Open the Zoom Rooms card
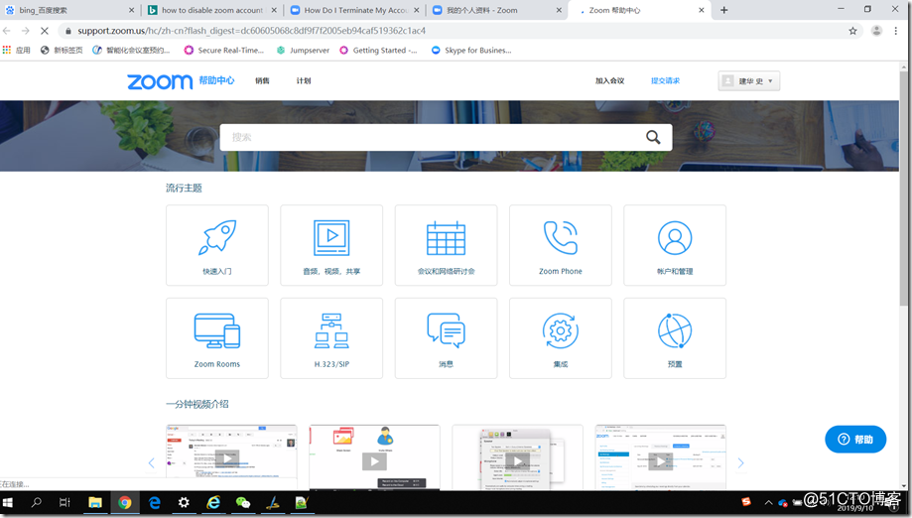The image size is (912, 518). pos(217,338)
